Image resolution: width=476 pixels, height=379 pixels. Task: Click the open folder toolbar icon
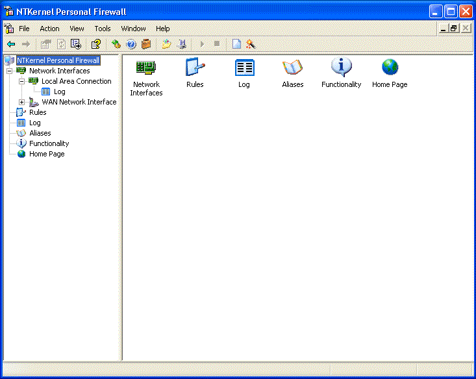coord(166,44)
